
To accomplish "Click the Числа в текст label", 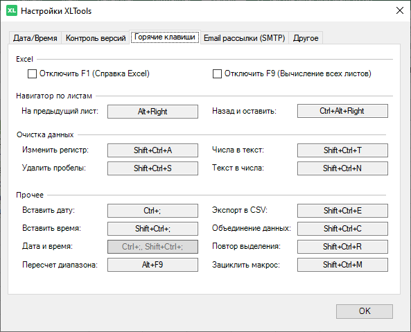I will 238,150.
